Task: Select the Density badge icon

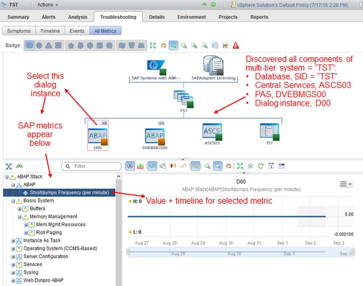Action: [141, 45]
